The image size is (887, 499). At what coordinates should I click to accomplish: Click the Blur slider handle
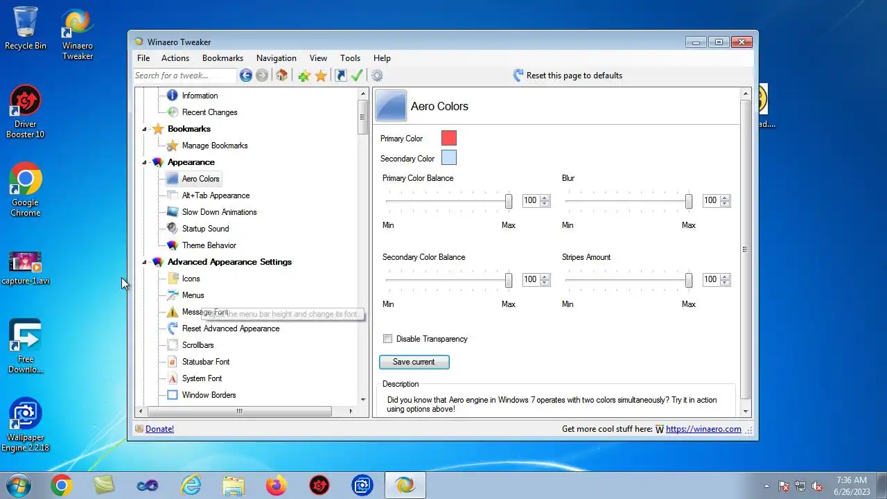(x=689, y=201)
